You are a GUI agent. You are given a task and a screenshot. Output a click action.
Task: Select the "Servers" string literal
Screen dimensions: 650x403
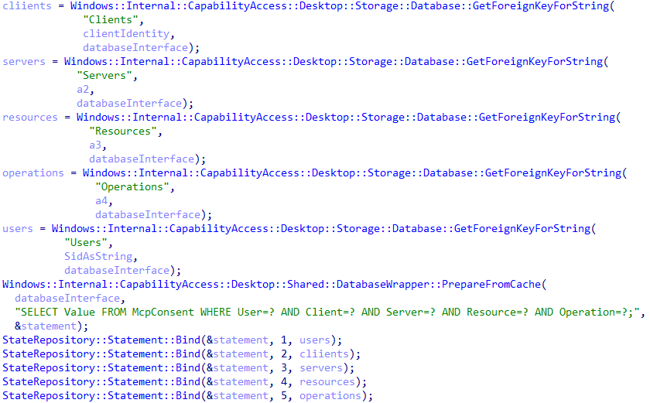(x=102, y=75)
